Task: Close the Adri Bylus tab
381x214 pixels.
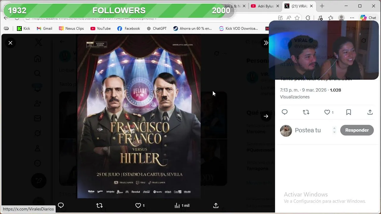Action: [278, 6]
